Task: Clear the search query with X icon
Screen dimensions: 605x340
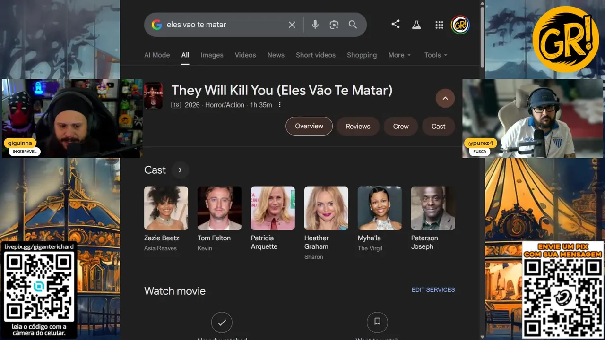Action: click(292, 25)
